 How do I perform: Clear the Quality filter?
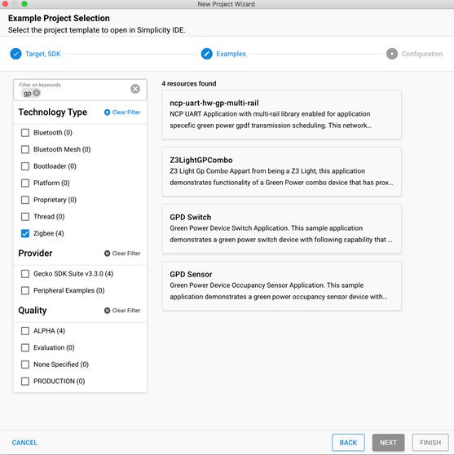[122, 311]
